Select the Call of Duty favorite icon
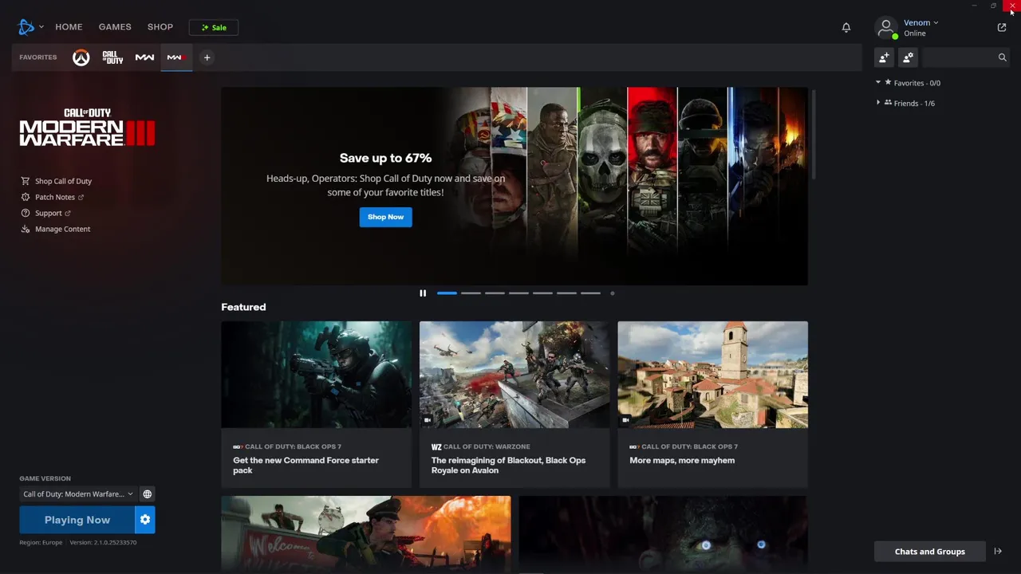 112,57
